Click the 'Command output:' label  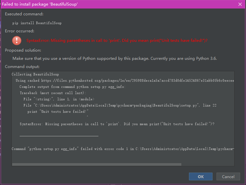(x=22, y=67)
